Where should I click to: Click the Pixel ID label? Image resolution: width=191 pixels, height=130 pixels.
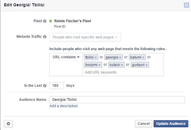pos(60,26)
